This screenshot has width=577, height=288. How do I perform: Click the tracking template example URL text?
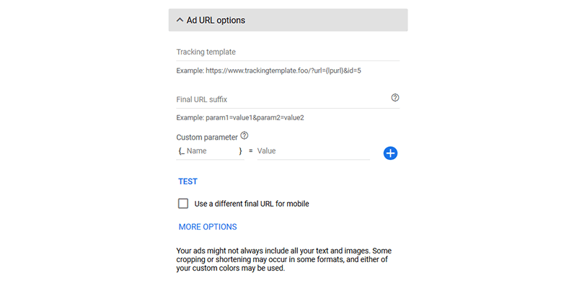point(268,71)
